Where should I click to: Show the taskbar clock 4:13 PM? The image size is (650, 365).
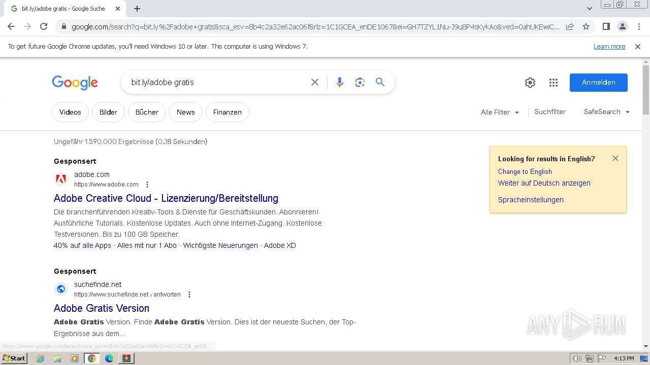point(624,358)
